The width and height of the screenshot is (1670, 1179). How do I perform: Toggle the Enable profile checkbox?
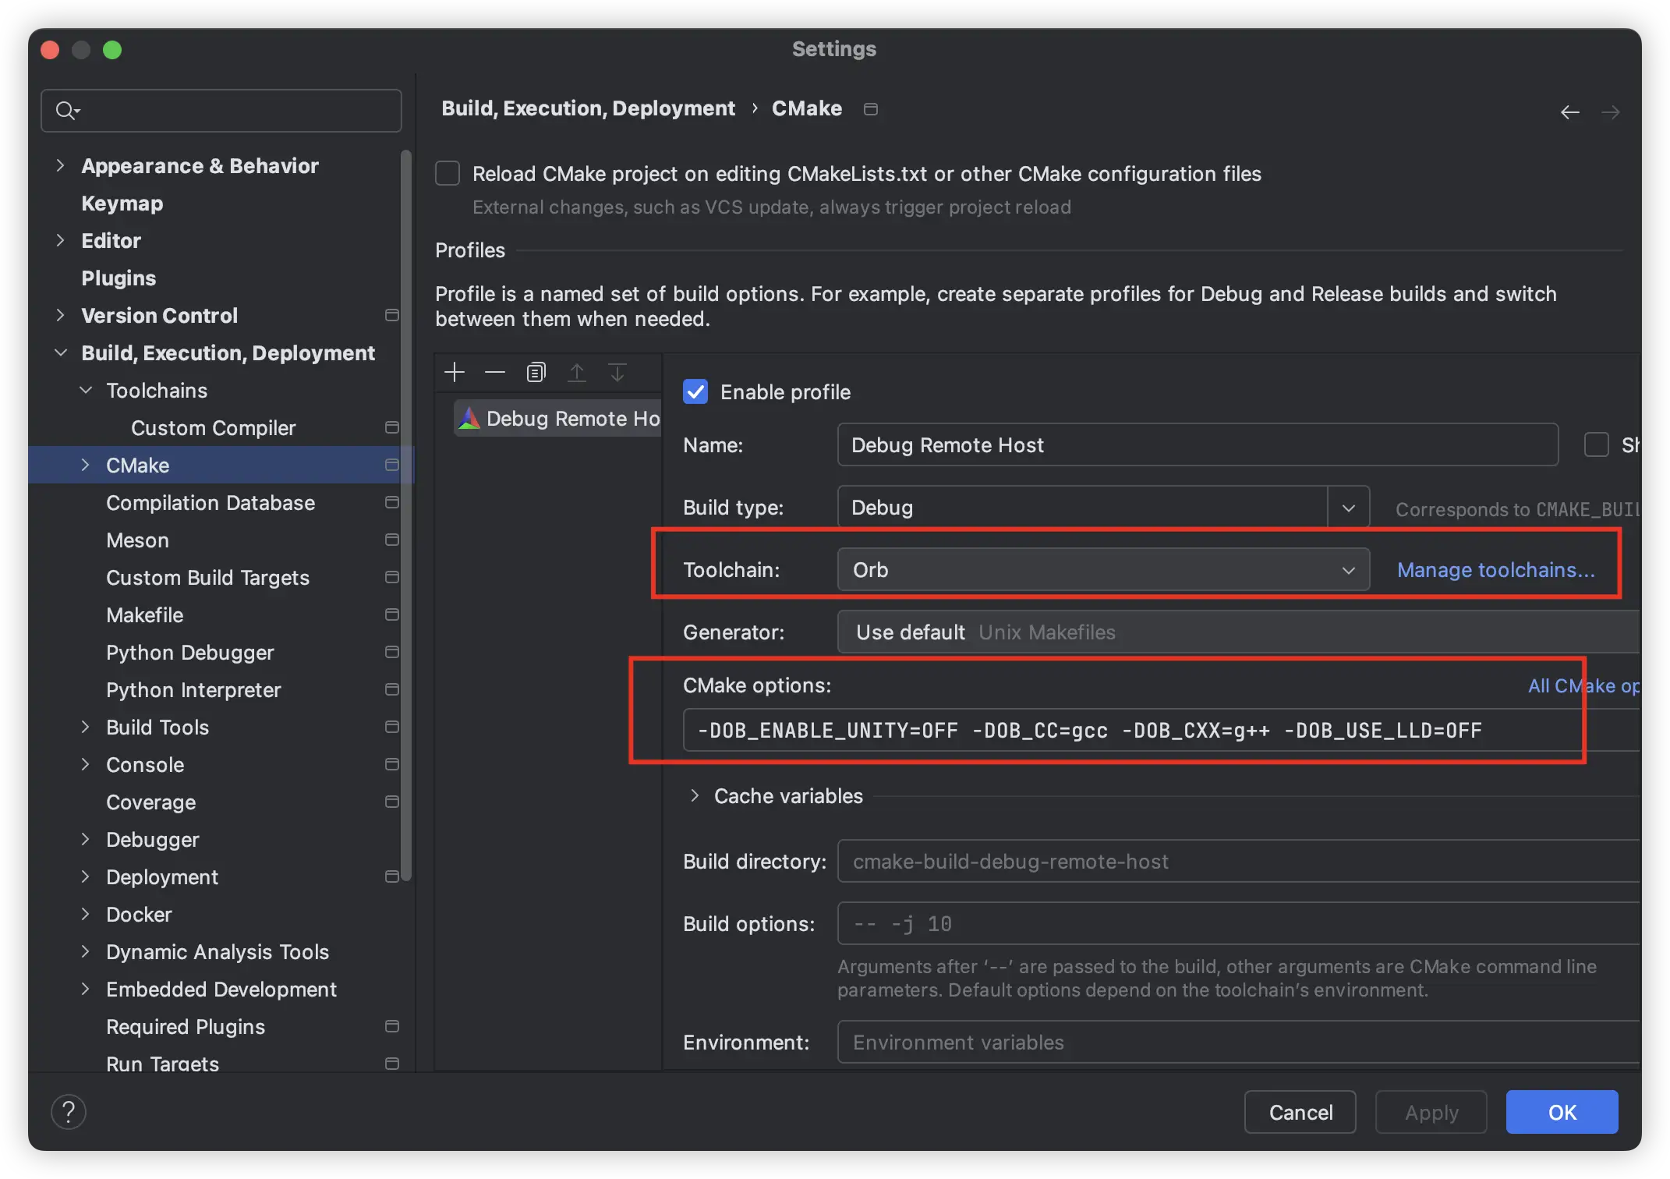(x=695, y=391)
